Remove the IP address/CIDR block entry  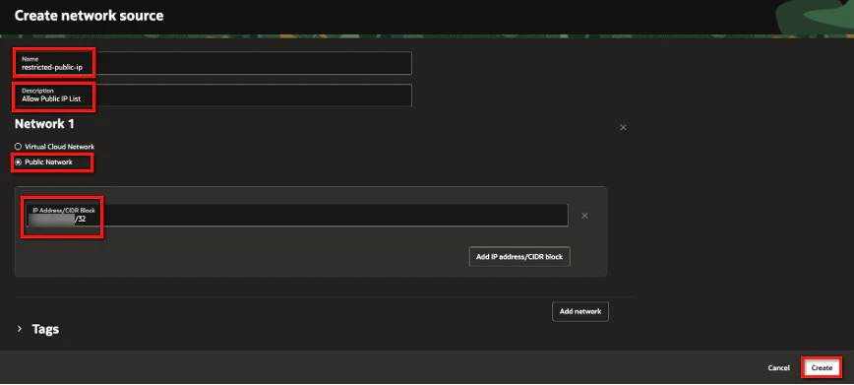[x=584, y=216]
